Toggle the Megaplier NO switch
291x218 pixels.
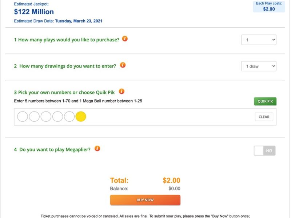(x=265, y=150)
